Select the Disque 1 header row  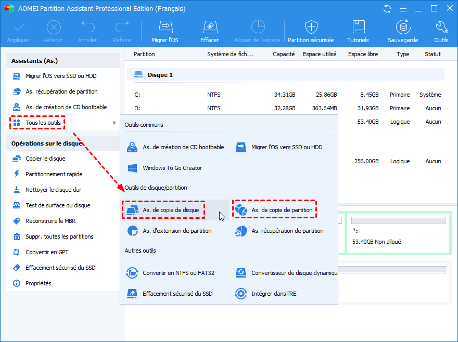(286, 75)
